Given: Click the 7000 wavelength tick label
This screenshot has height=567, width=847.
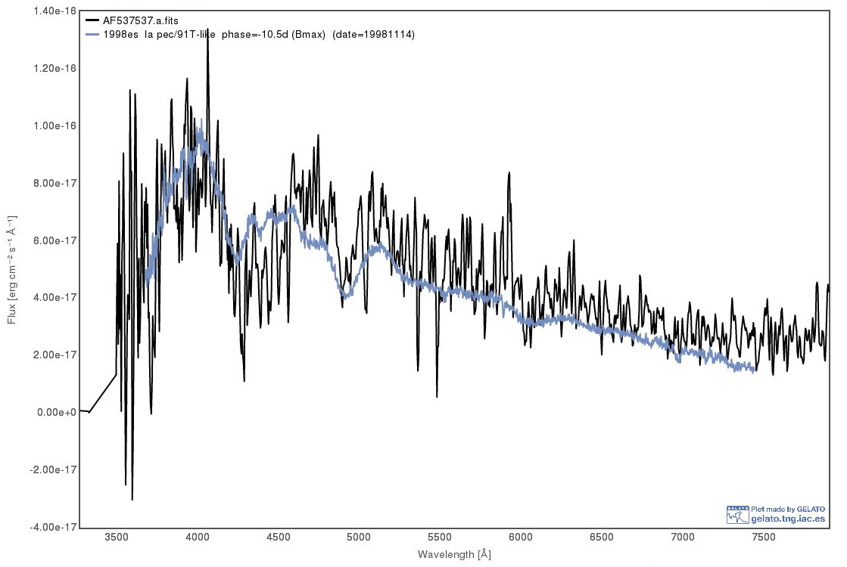Looking at the screenshot, I should 683,537.
